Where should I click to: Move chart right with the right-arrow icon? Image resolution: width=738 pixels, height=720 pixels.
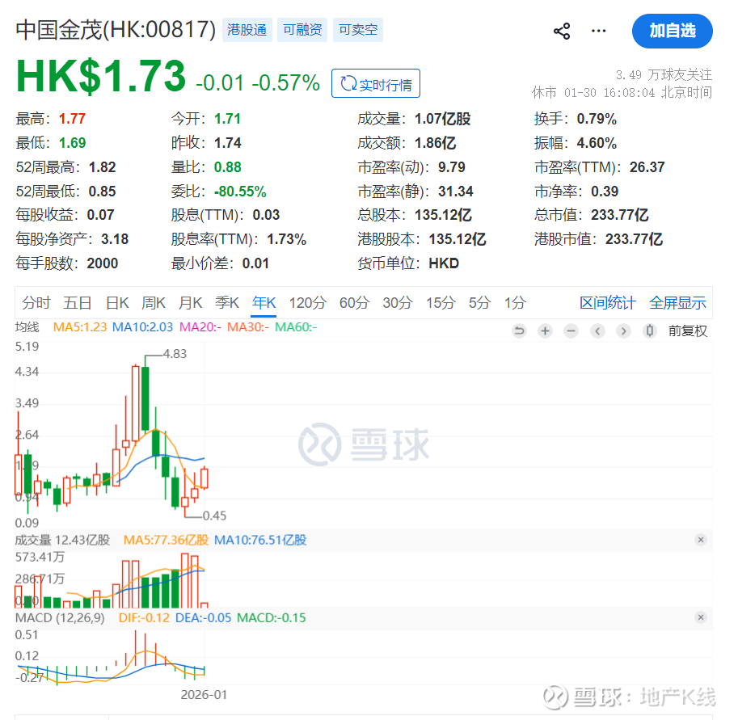[624, 331]
